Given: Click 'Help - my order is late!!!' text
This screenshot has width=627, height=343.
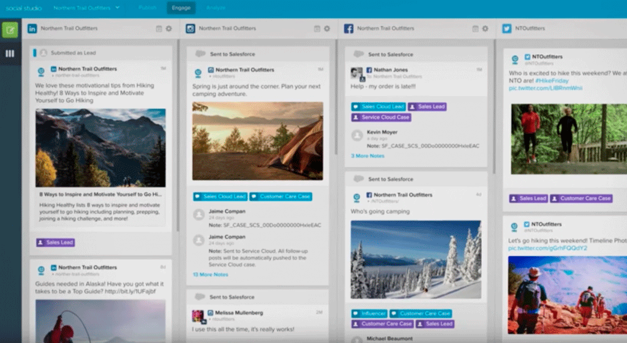Looking at the screenshot, I should [383, 86].
